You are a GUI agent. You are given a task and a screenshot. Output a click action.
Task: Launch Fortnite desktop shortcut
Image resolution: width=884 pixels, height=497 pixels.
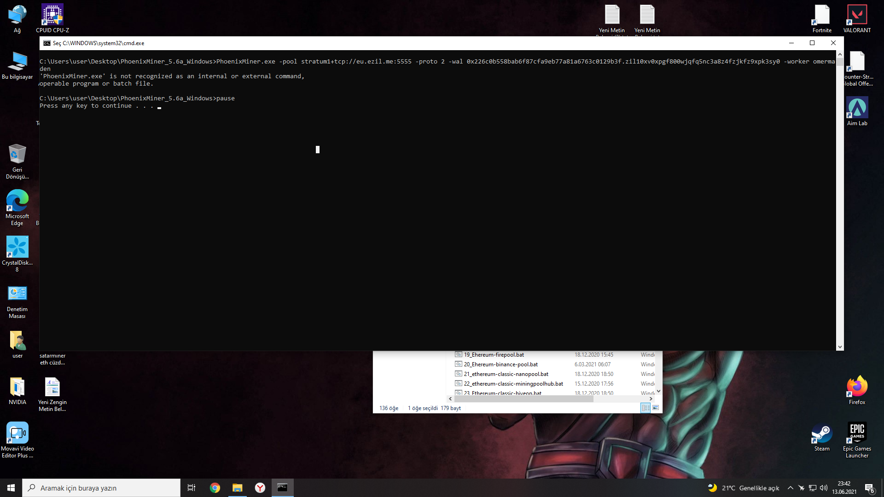(822, 19)
